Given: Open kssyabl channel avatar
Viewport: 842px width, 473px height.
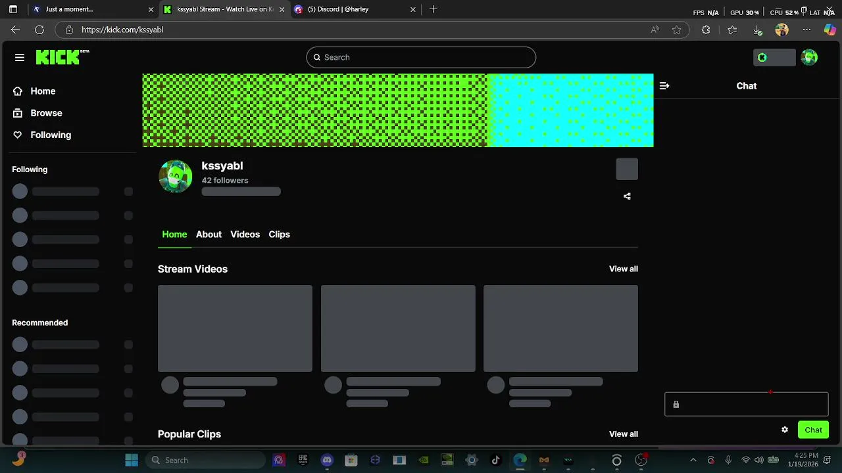Looking at the screenshot, I should (175, 177).
